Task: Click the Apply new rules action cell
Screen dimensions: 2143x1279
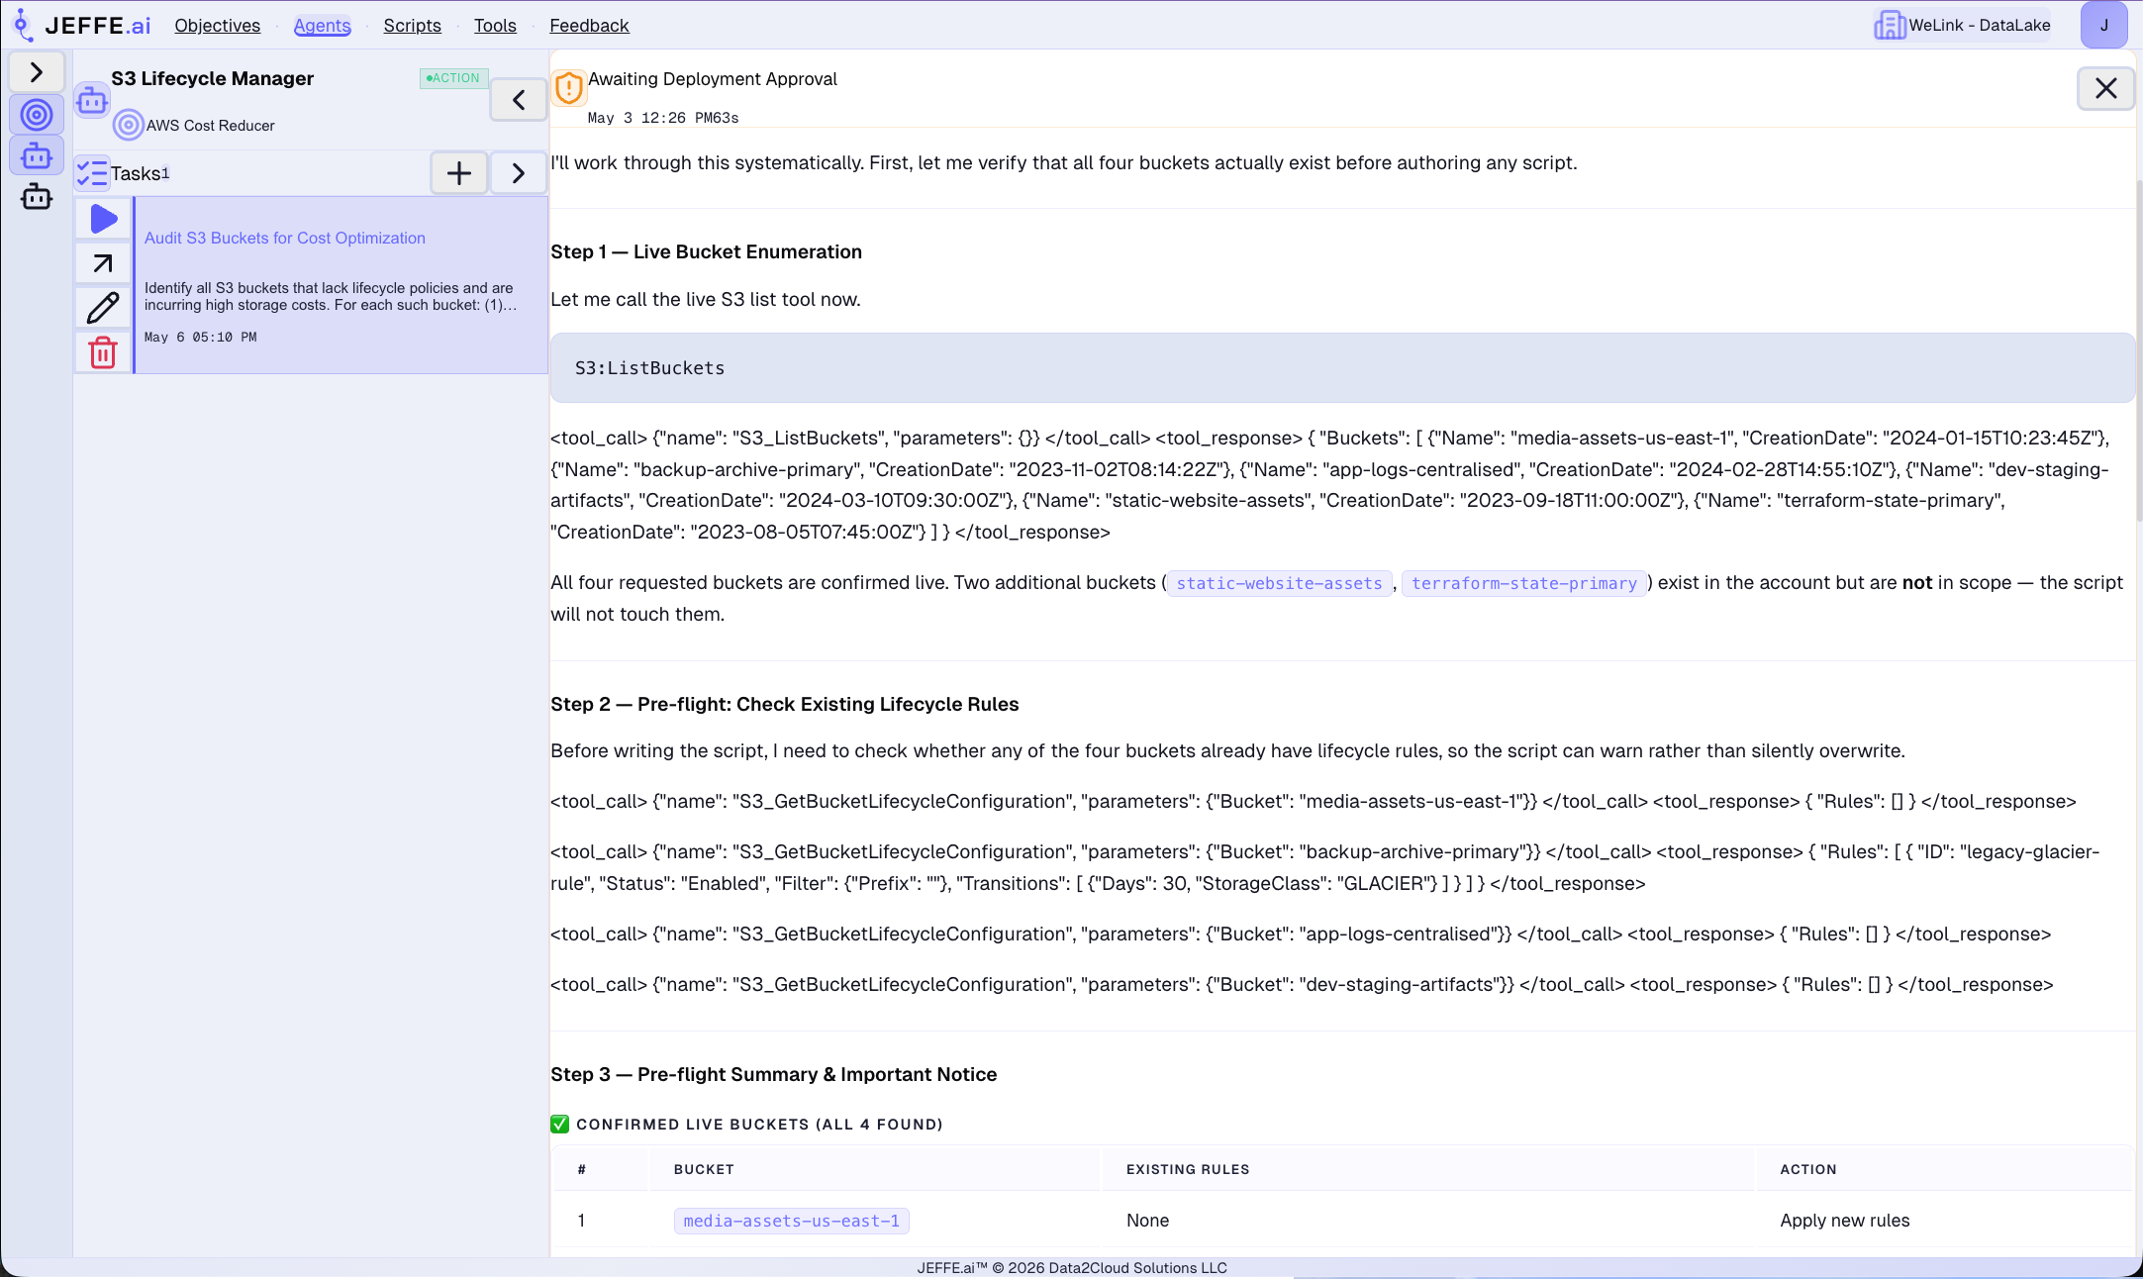Action: (x=1845, y=1221)
